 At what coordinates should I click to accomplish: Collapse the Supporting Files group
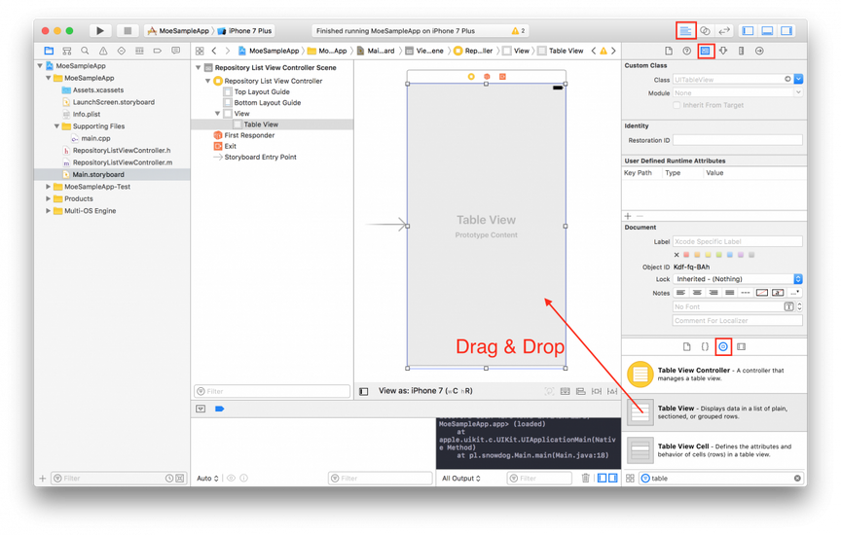pyautogui.click(x=56, y=126)
